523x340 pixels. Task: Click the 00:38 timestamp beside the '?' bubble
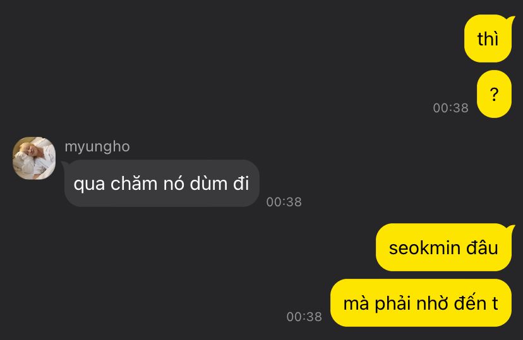coord(450,108)
